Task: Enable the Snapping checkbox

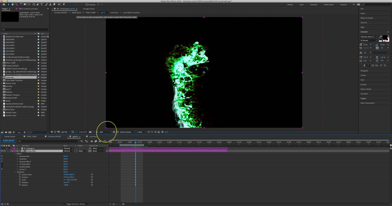Action: click(87, 4)
